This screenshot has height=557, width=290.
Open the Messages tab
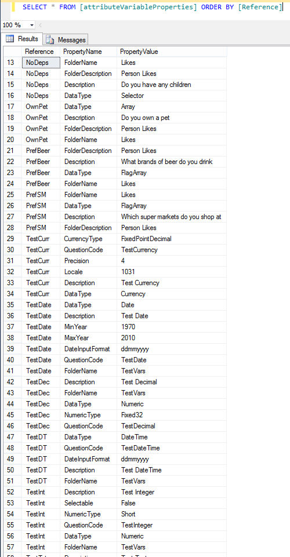point(66,40)
